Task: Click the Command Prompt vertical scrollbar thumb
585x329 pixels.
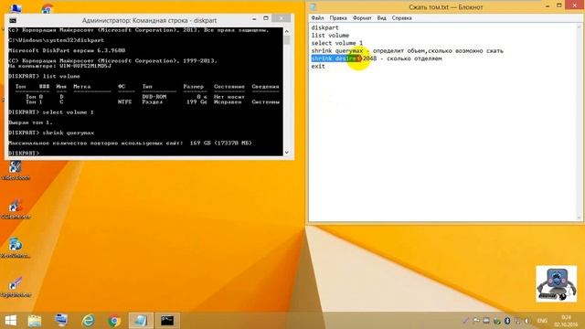Action: click(286, 40)
